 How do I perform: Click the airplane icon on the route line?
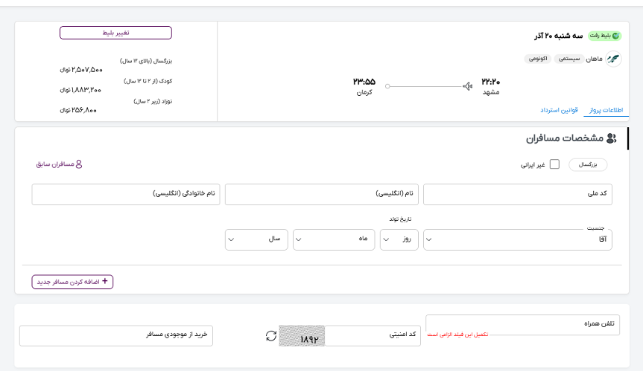[x=467, y=86]
